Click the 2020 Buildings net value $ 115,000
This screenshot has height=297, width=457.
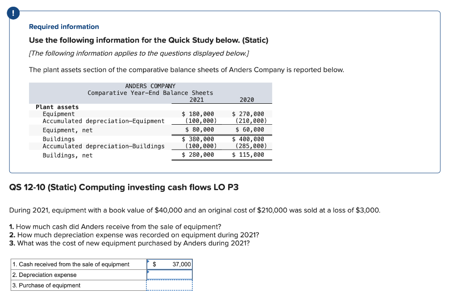(248, 155)
